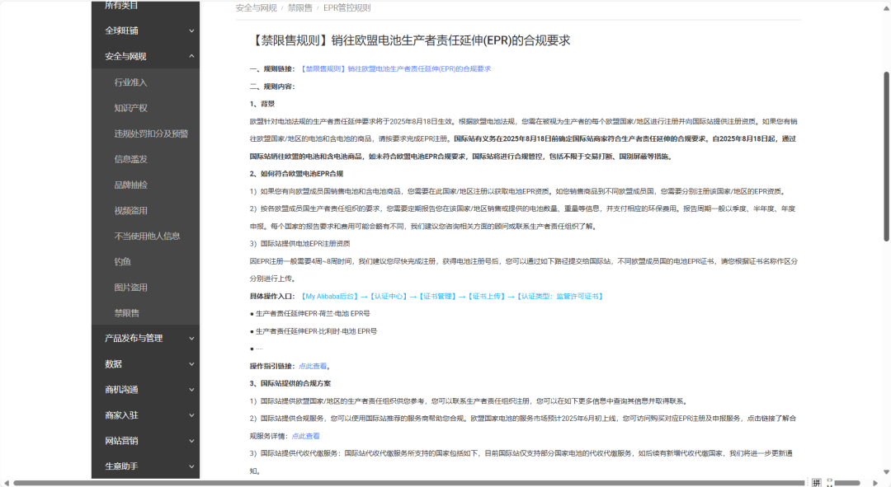
Task: Expand the 全球旺铺 sidebar section
Action: click(145, 30)
